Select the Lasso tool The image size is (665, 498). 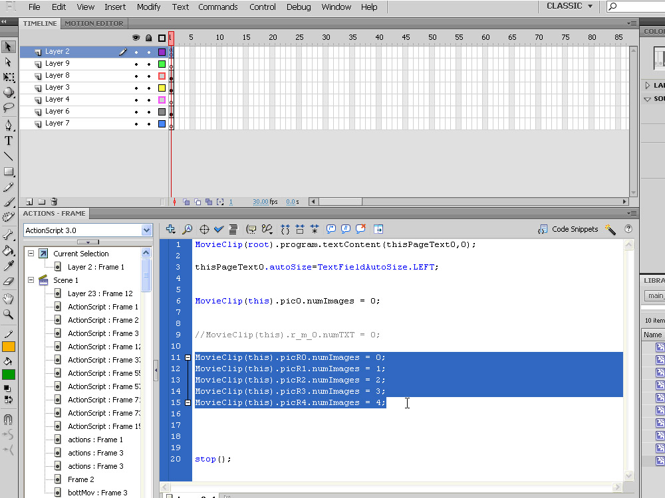coord(9,108)
